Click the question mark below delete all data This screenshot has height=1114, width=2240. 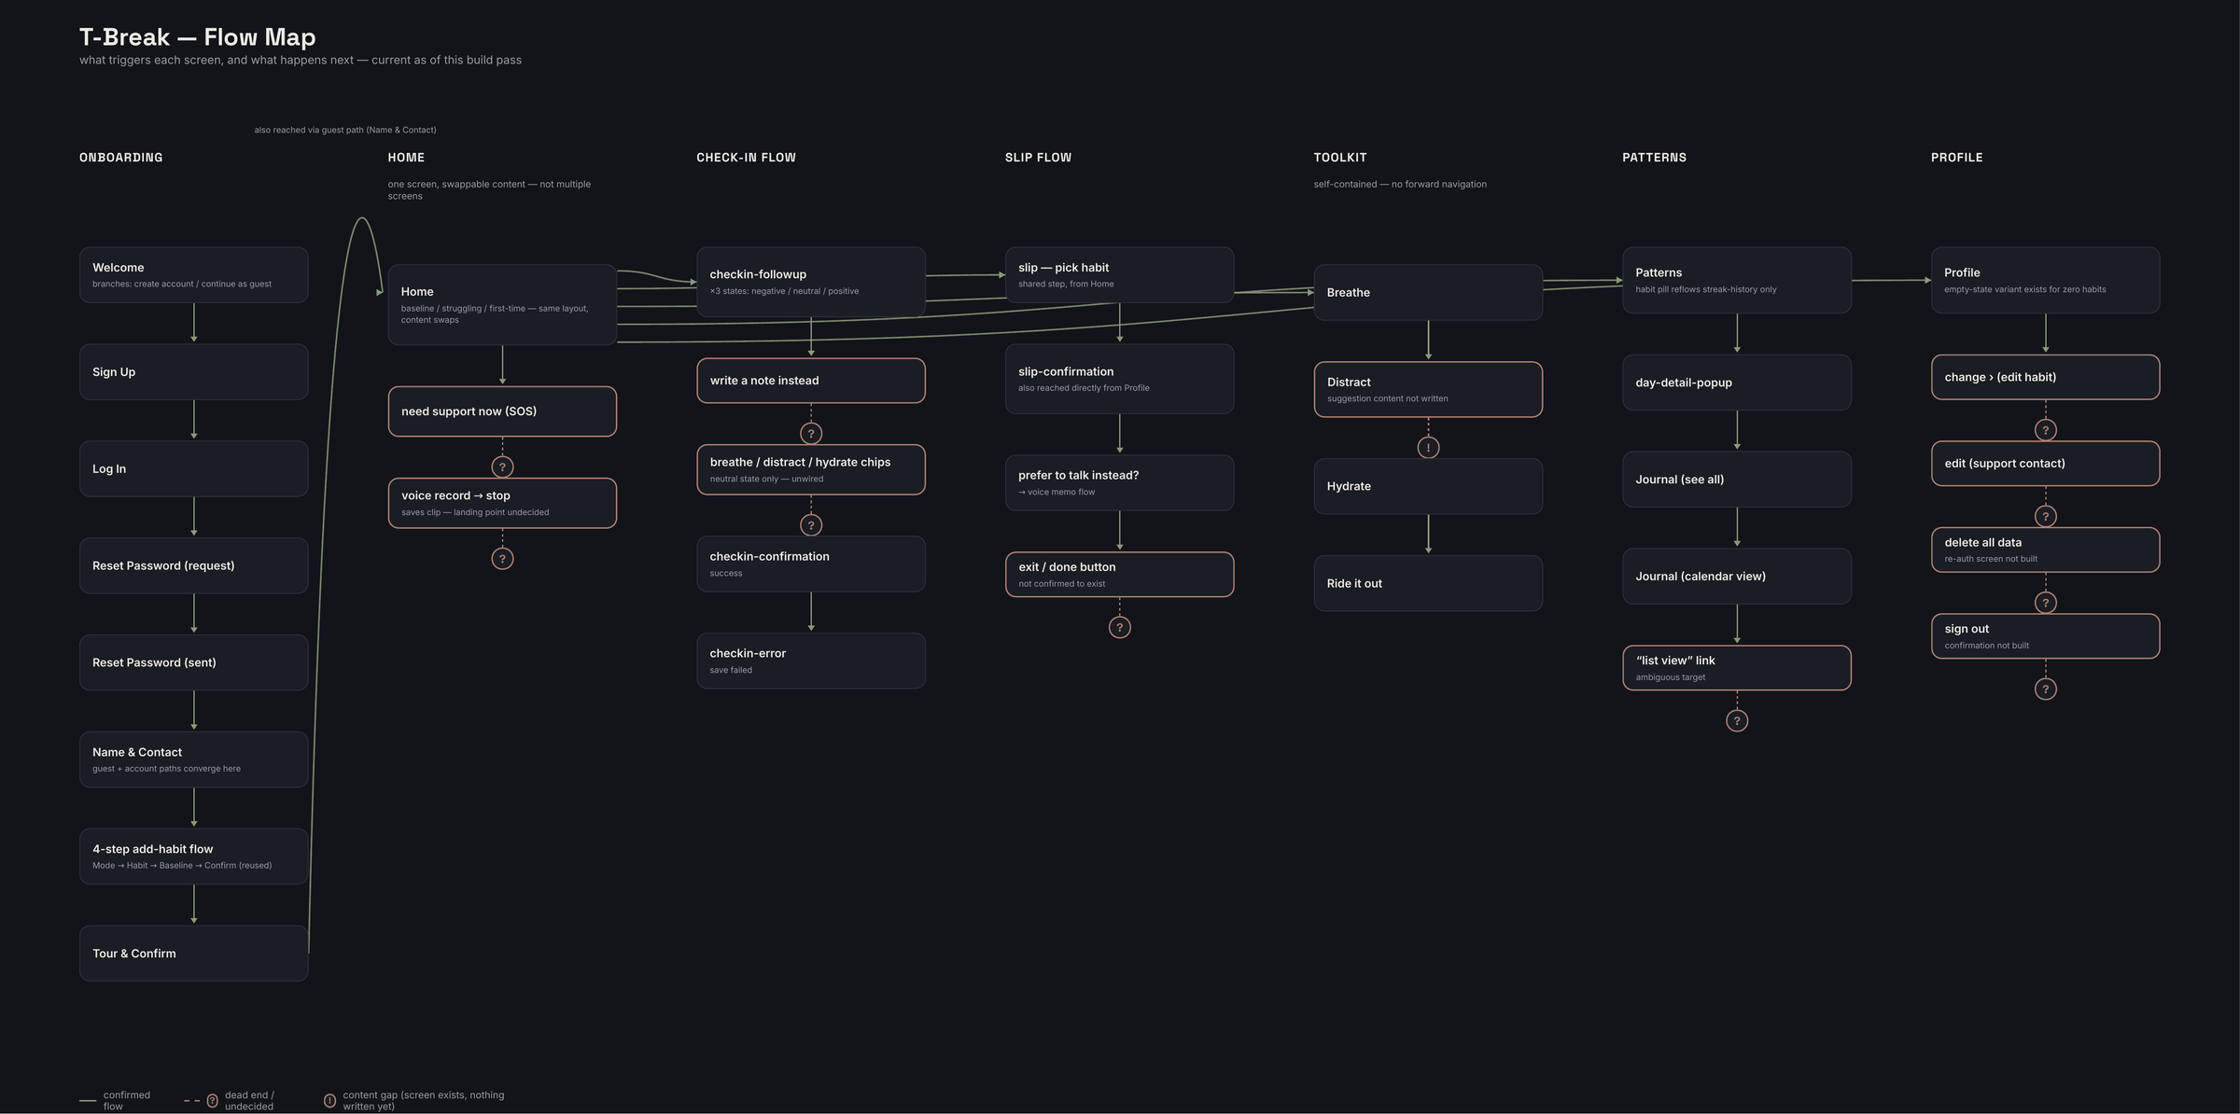coord(2046,603)
